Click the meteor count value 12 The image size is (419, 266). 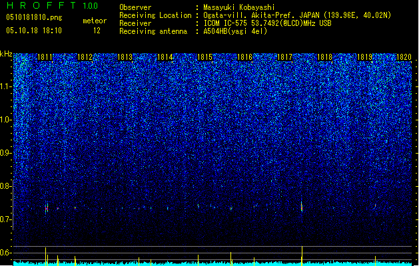(x=97, y=31)
